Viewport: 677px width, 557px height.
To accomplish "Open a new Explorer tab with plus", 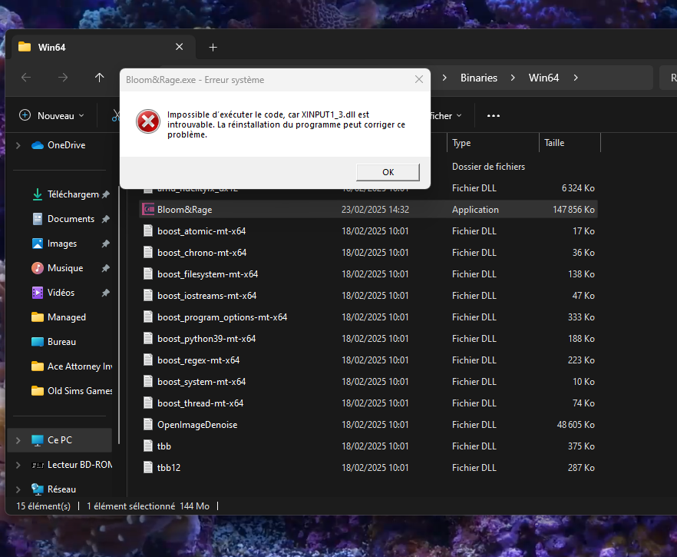I will click(213, 47).
